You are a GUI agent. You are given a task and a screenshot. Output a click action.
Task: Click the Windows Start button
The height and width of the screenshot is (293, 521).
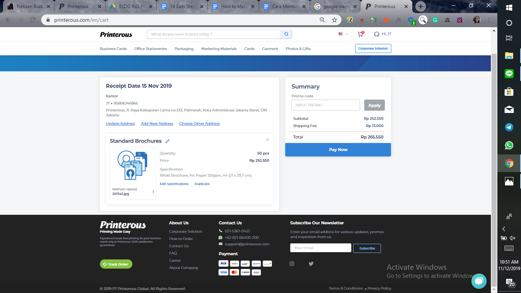(x=509, y=7)
